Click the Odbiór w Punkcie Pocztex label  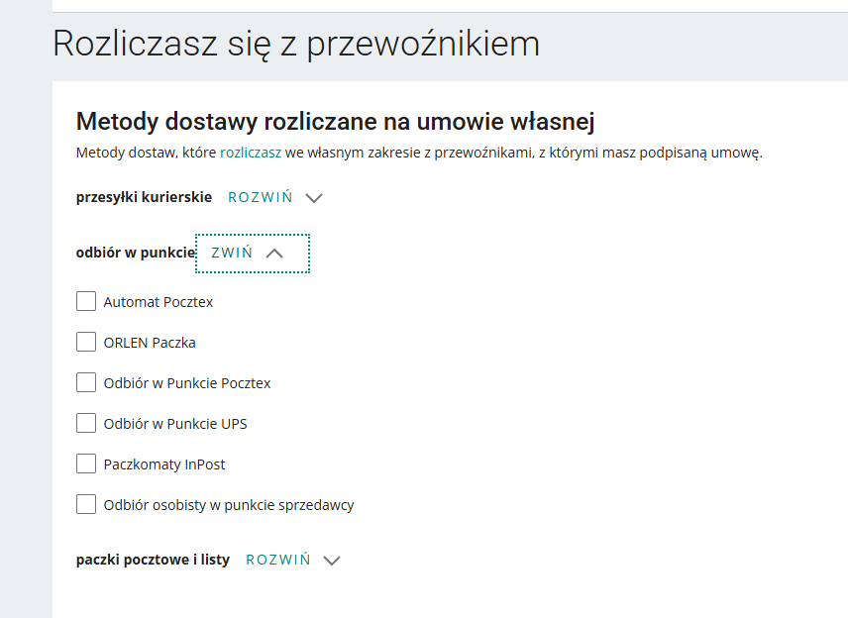[187, 383]
